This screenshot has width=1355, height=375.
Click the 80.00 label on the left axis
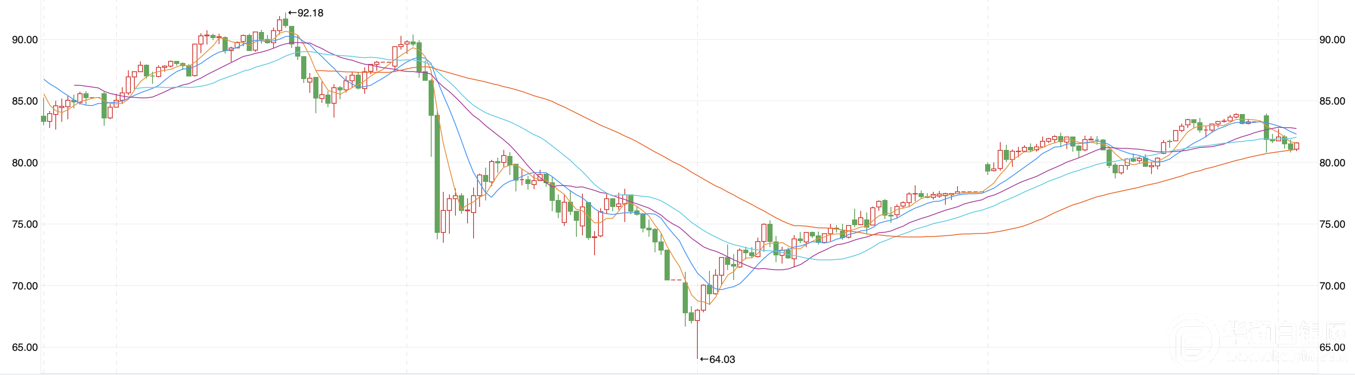coord(25,163)
